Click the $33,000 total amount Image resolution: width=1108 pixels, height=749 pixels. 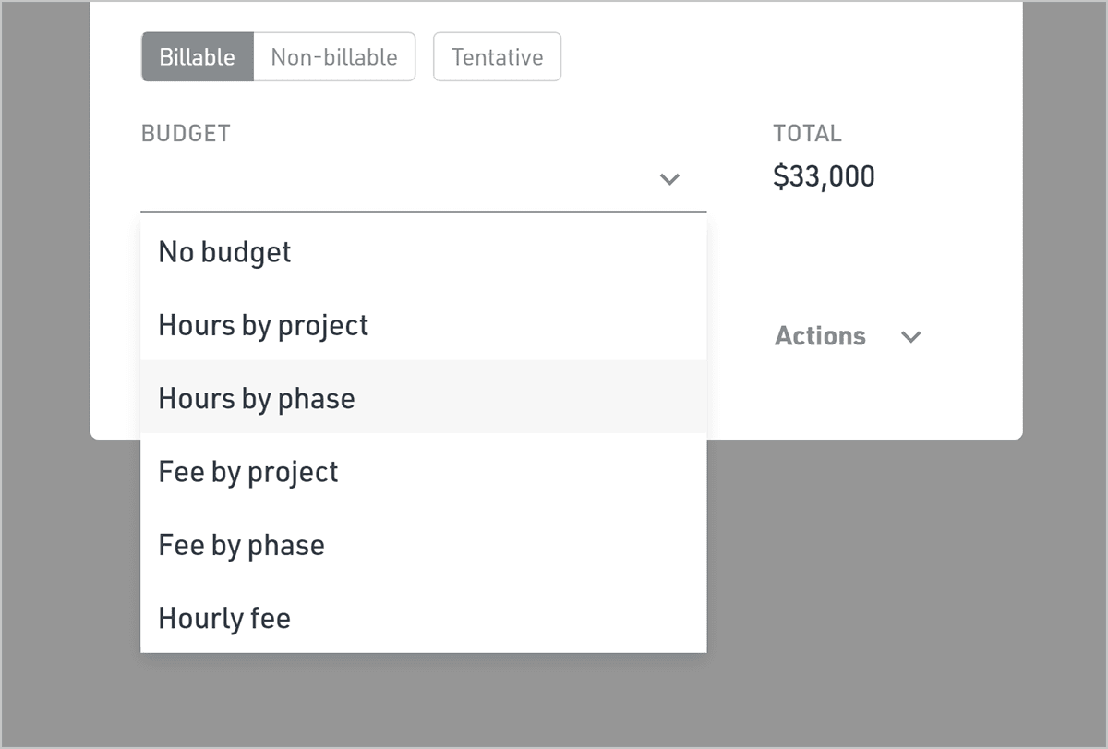[824, 176]
